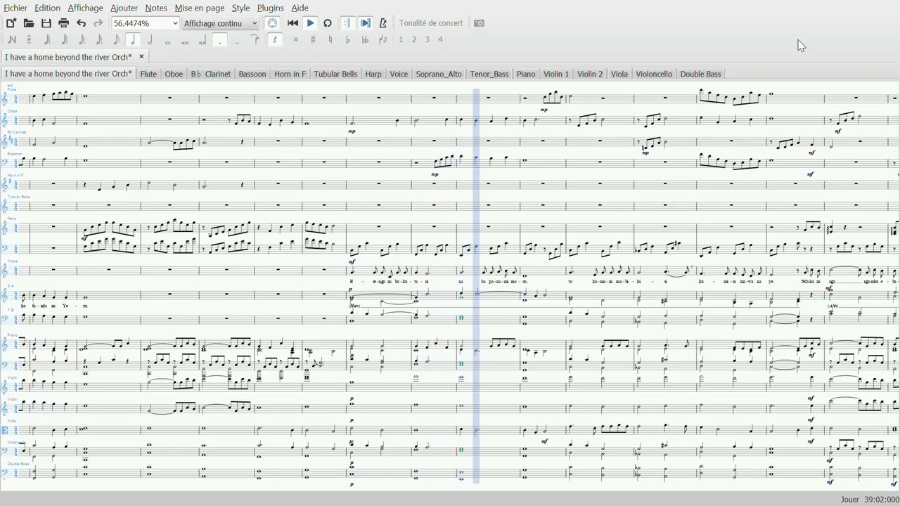Viewport: 900px width, 506px height.
Task: Toggle the augmentation dot
Action: tap(220, 40)
